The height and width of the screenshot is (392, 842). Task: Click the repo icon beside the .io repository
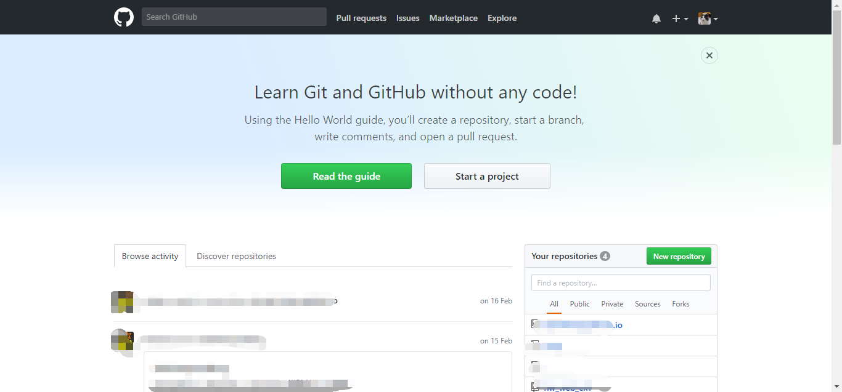coord(535,324)
